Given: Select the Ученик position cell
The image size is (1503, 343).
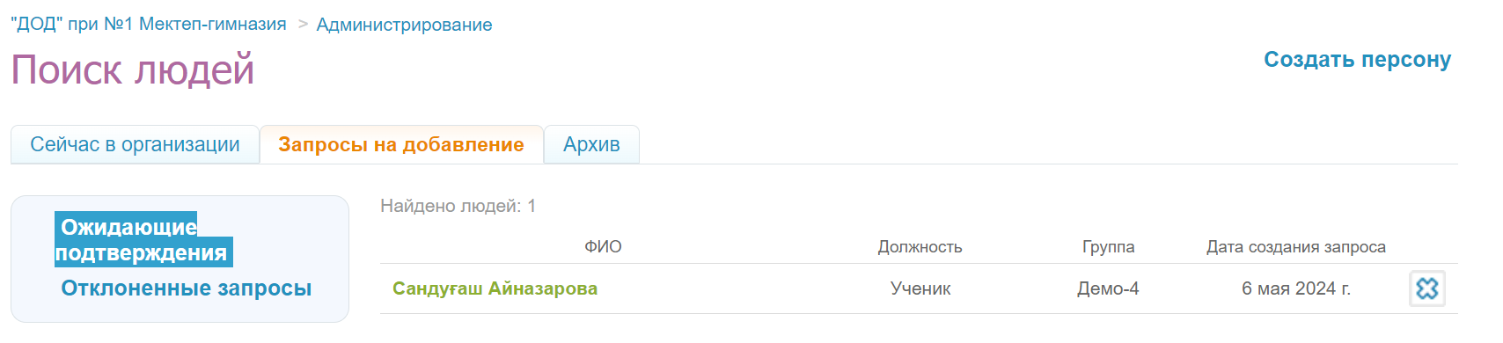Looking at the screenshot, I should [920, 288].
